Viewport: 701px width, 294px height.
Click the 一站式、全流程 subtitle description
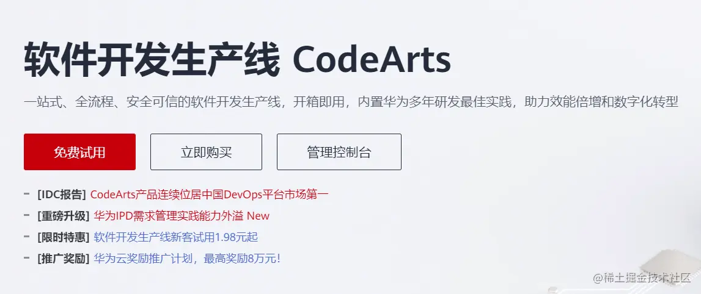351,102
